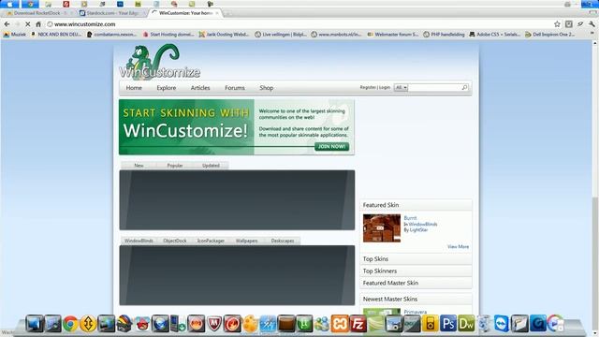Open the browser home page
The image size is (599, 337).
point(38,24)
